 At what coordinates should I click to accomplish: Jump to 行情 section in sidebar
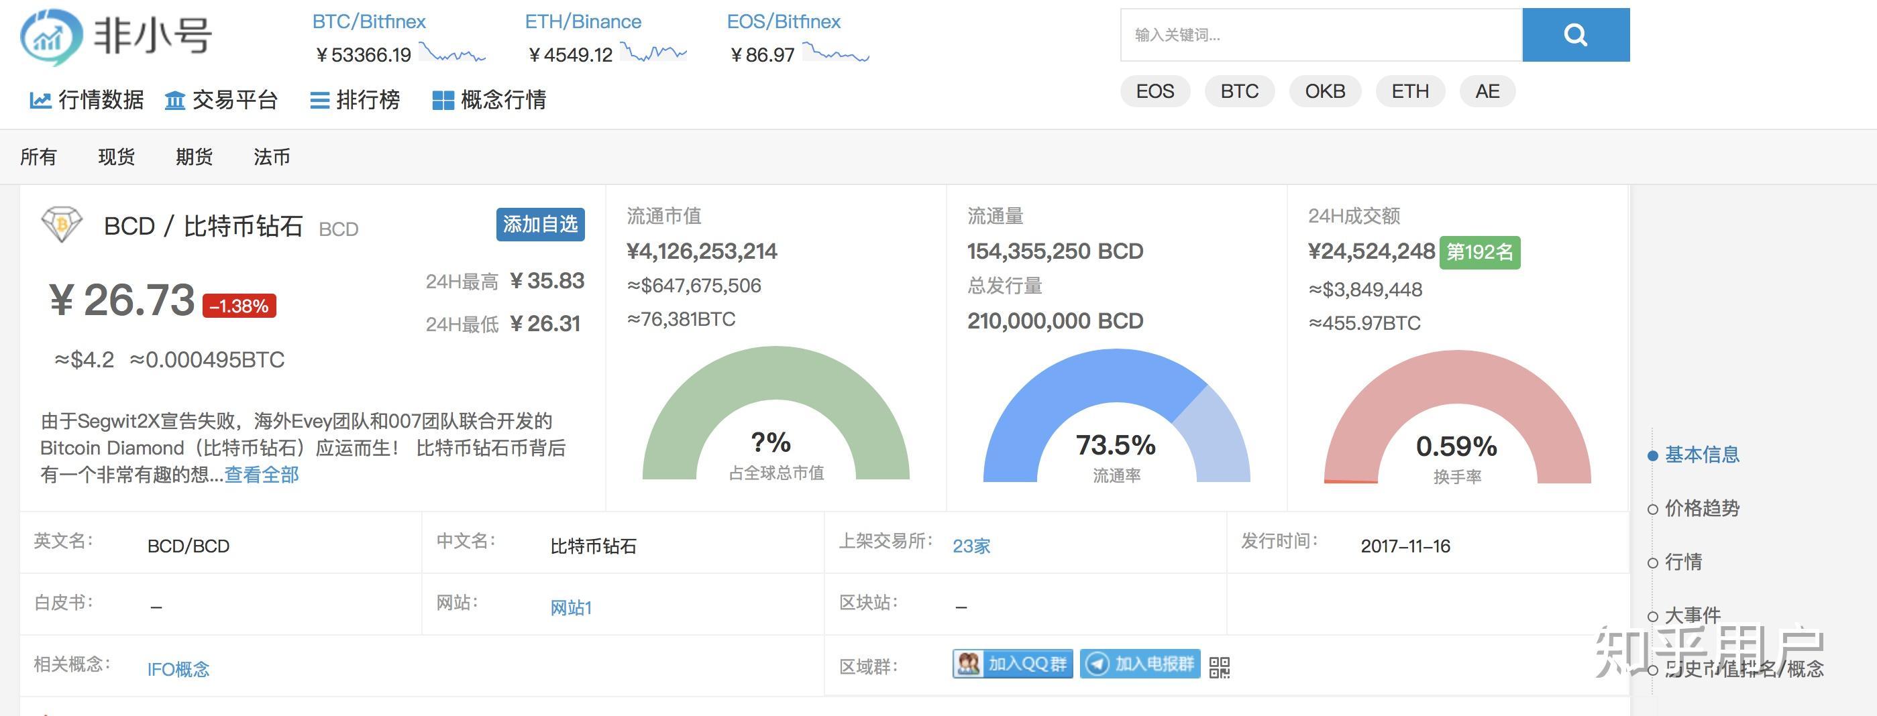pyautogui.click(x=1683, y=562)
